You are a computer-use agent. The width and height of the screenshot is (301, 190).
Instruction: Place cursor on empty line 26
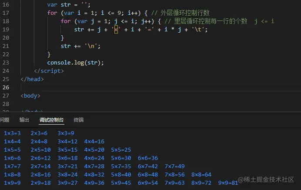point(161,87)
